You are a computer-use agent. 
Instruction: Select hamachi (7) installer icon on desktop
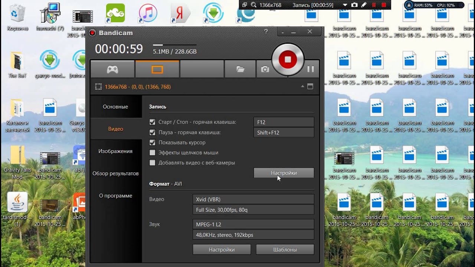point(50,17)
